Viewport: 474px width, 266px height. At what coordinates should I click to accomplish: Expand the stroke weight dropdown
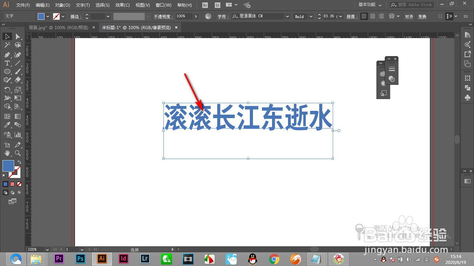(x=108, y=16)
